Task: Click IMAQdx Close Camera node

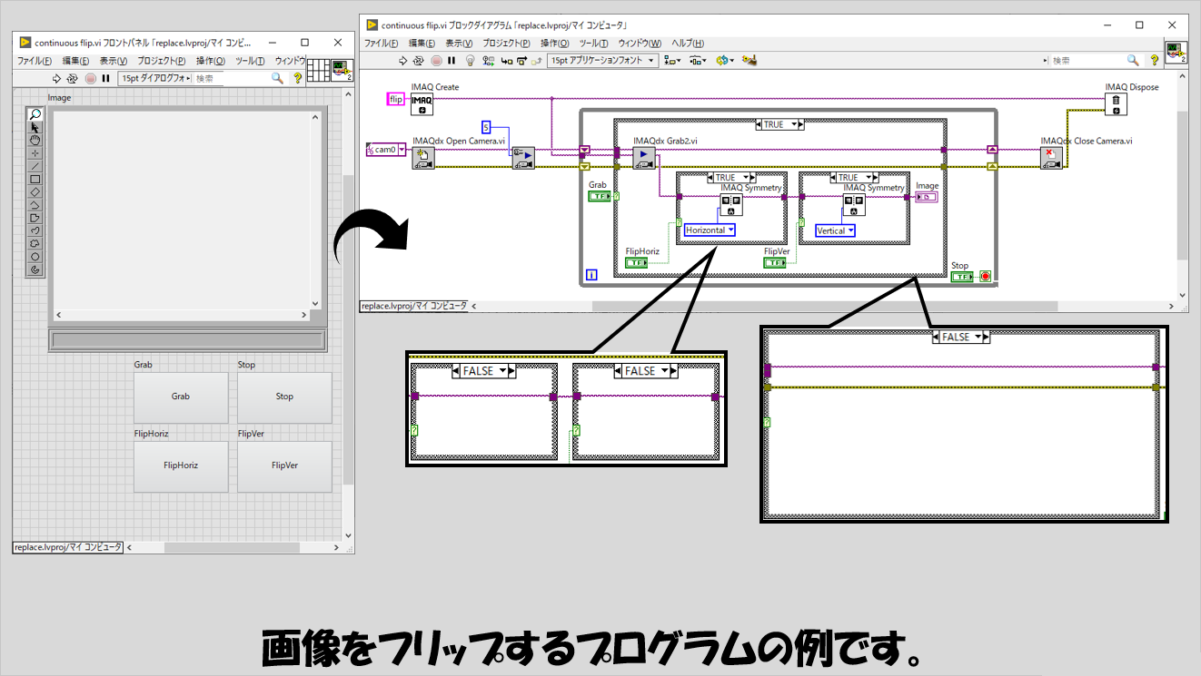Action: pos(1052,158)
